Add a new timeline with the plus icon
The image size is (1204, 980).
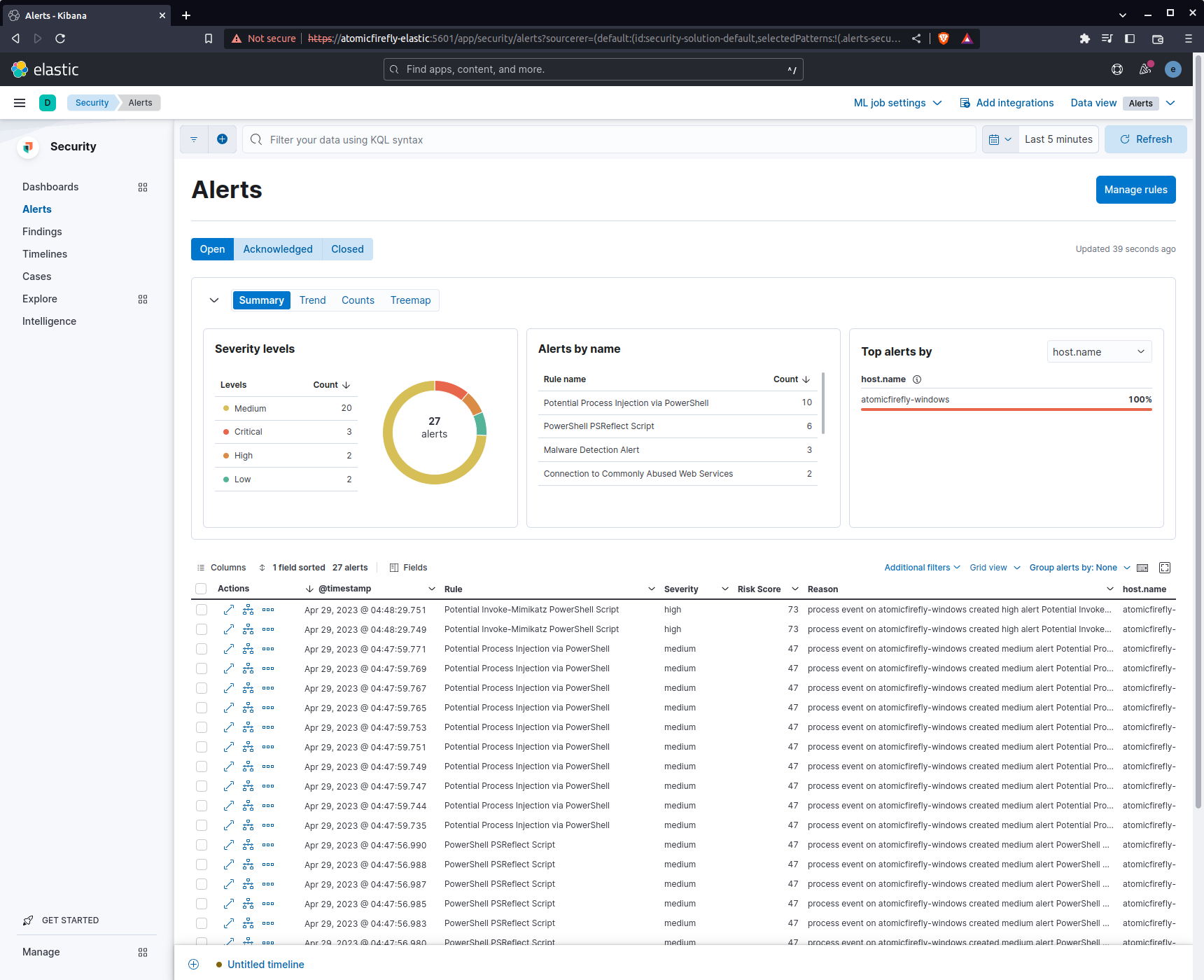click(x=194, y=965)
